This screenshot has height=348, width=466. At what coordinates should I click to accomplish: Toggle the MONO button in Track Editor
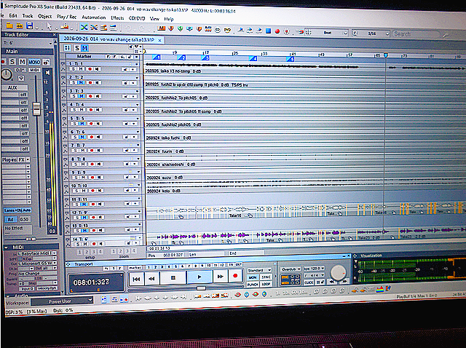[x=34, y=62]
